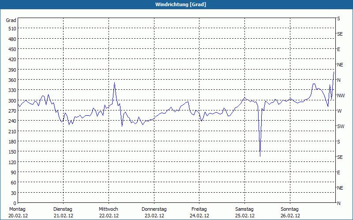Pick the date 26.02.12
Screen dimensions: 353x220
click(290, 216)
